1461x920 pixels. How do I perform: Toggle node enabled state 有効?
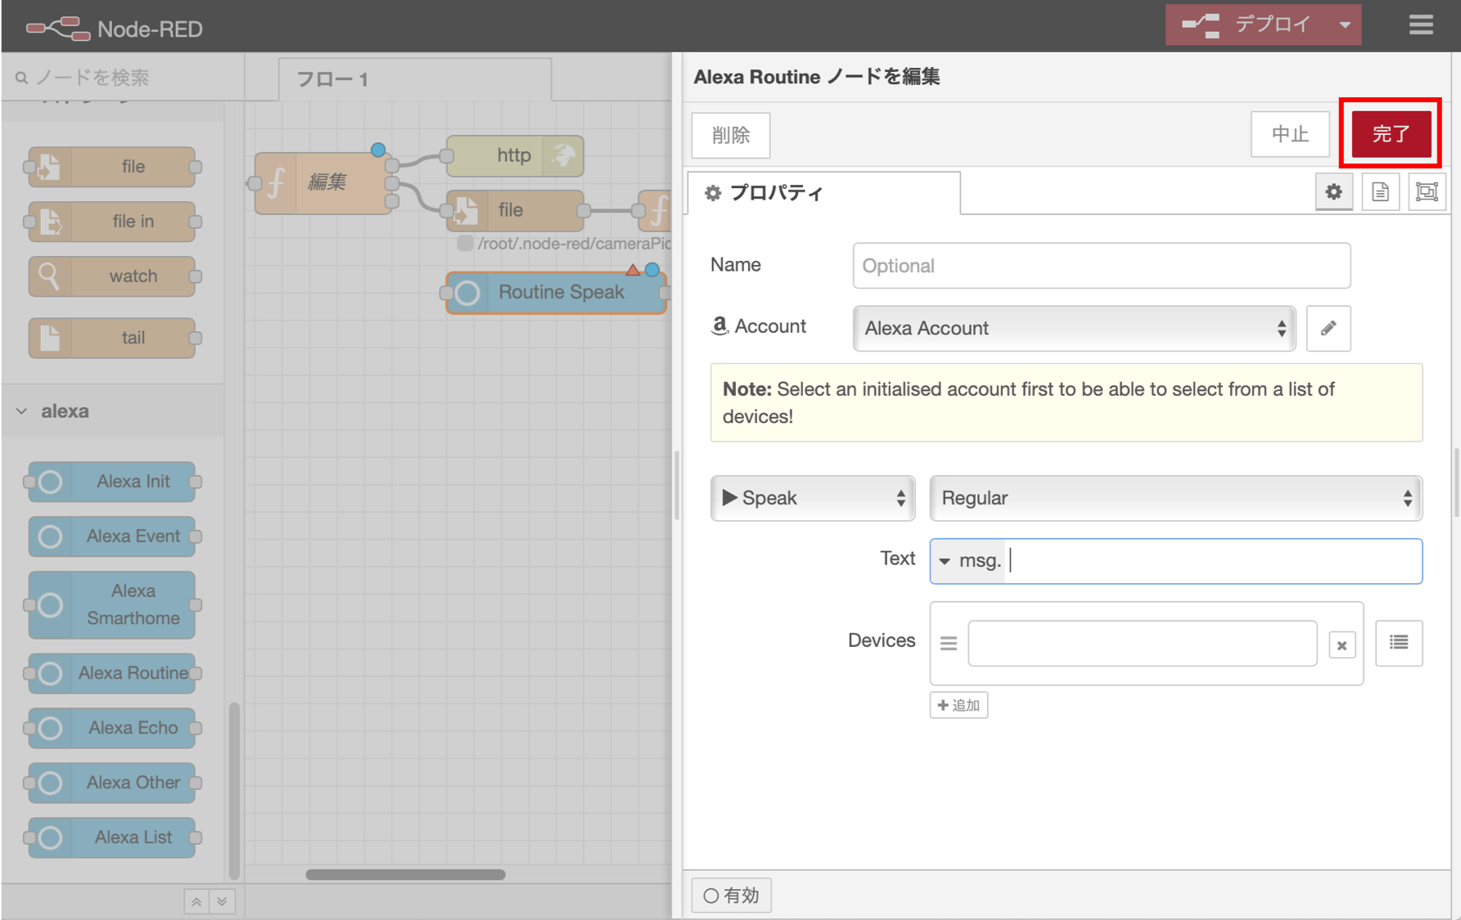pos(731,895)
